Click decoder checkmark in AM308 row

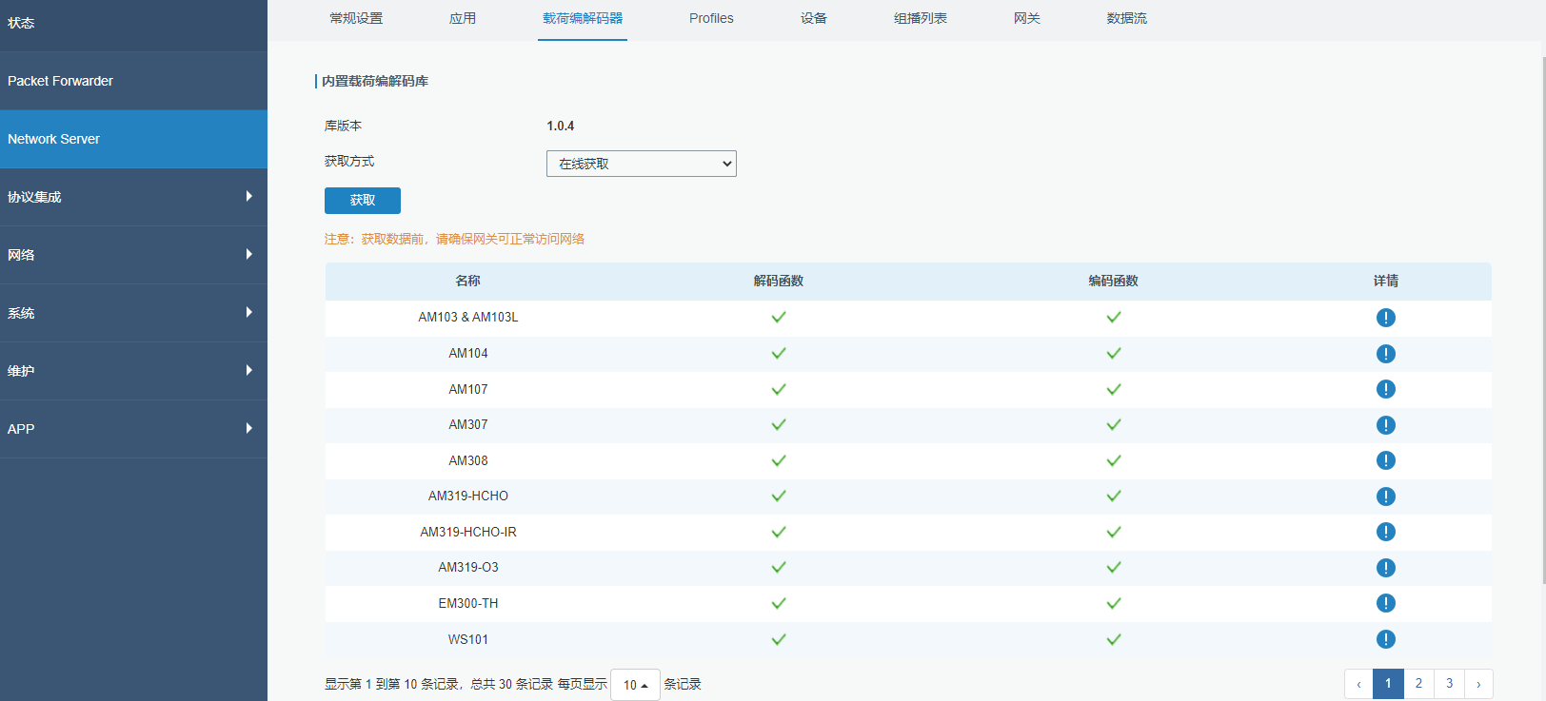tap(779, 460)
